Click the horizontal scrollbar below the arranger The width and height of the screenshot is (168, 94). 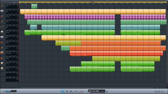(x=87, y=88)
